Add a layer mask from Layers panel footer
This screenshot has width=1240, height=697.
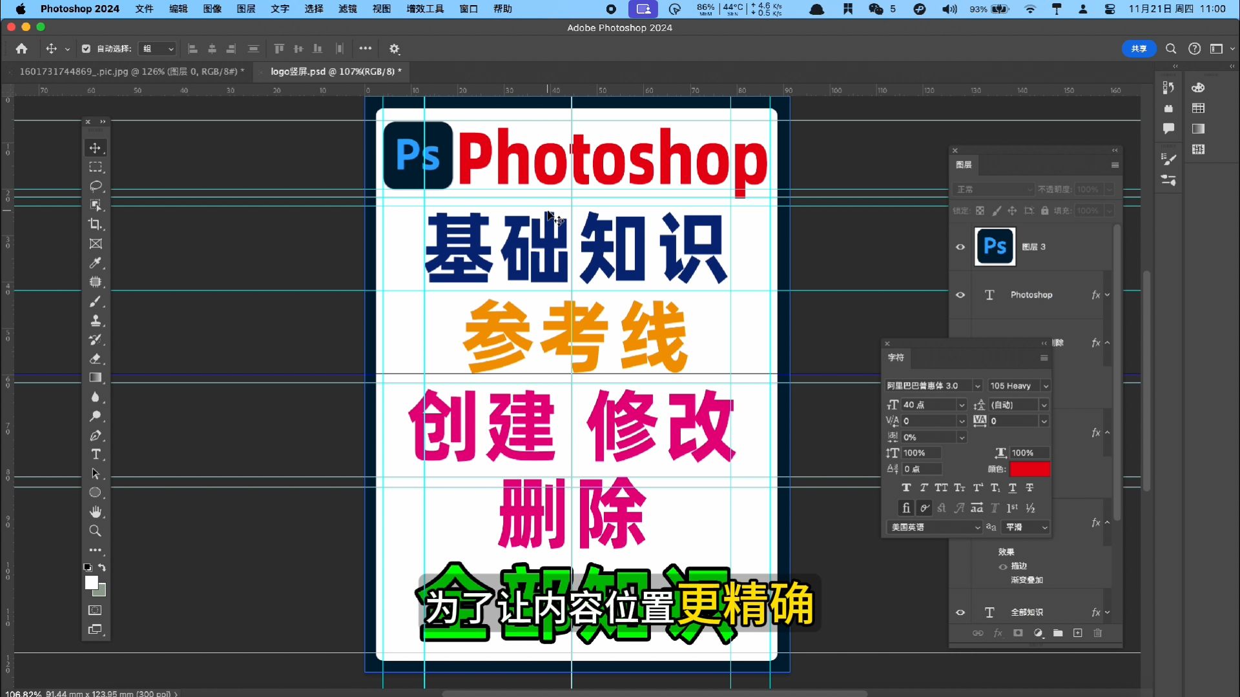(x=1018, y=633)
